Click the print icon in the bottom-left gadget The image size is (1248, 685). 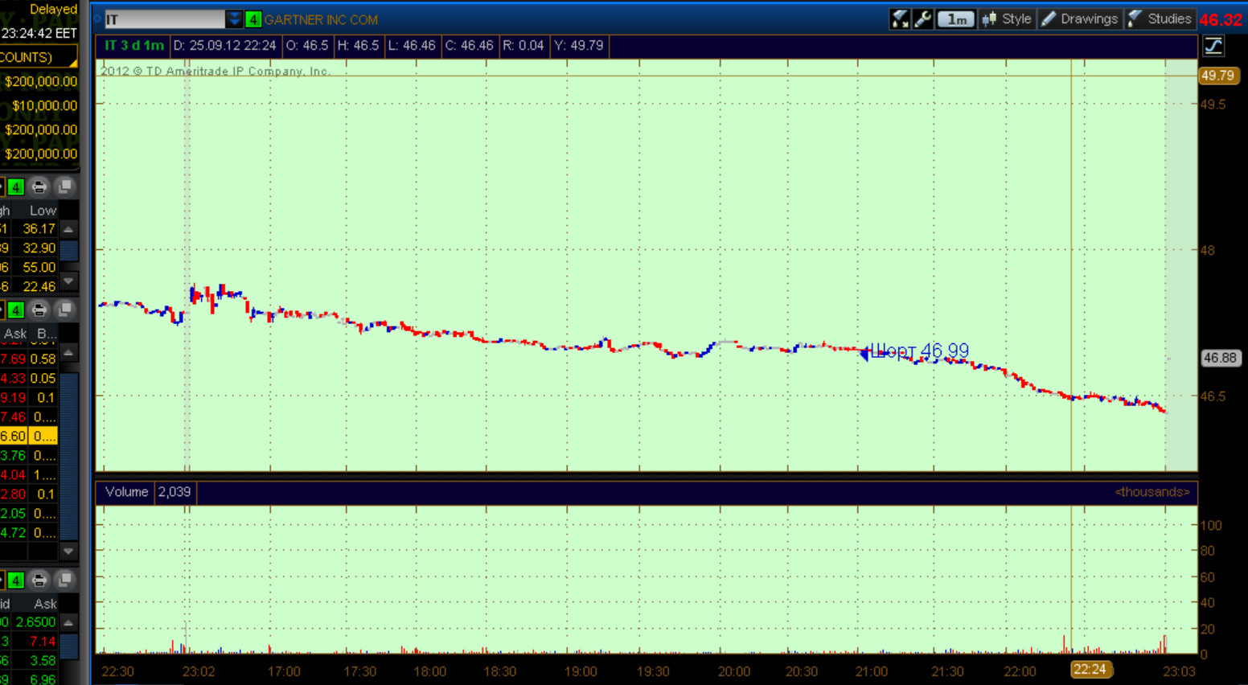(39, 580)
